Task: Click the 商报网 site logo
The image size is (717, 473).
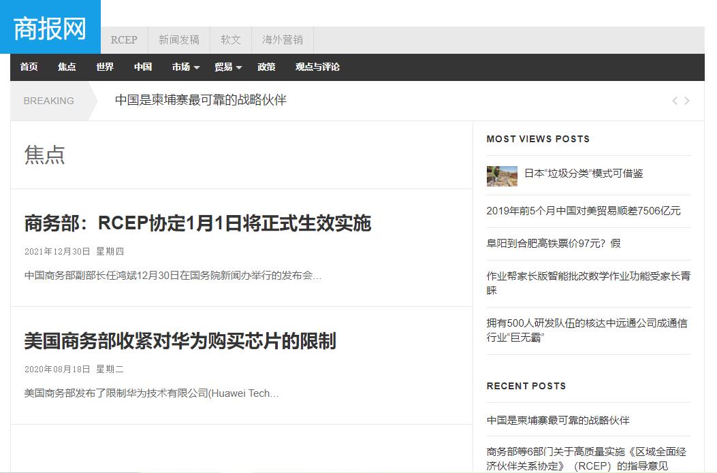Action: click(x=50, y=27)
